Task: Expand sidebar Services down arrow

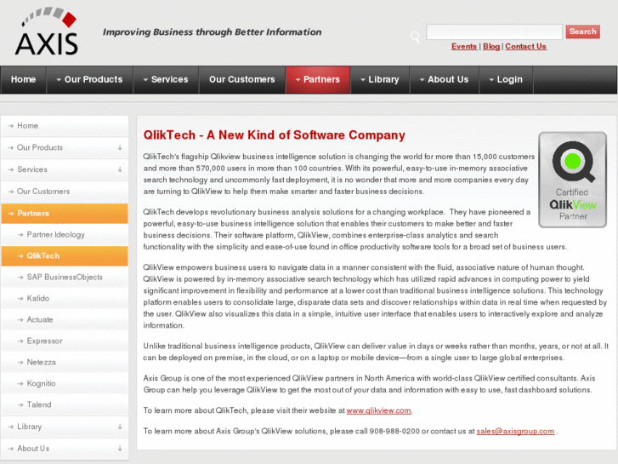Action: (120, 169)
